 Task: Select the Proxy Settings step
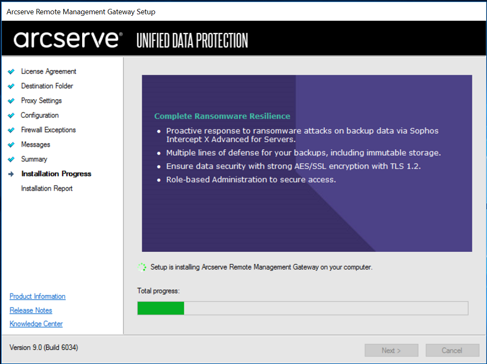[41, 100]
